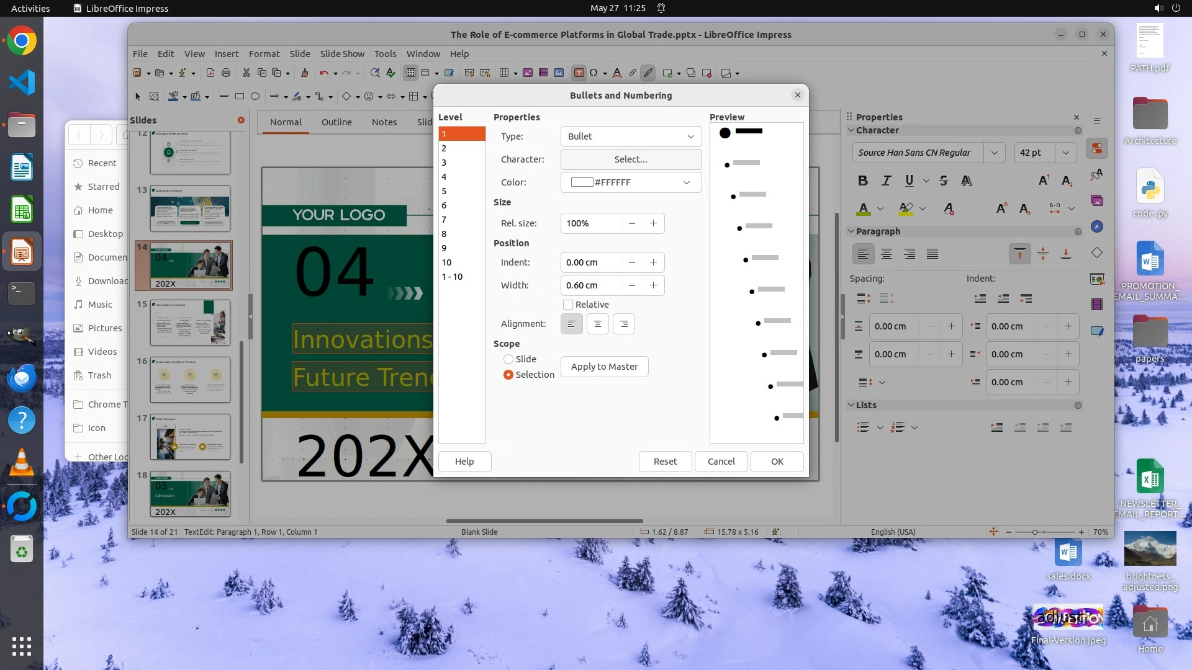Click the Undo arrow icon
Viewport: 1192px width, 670px height.
[x=323, y=73]
